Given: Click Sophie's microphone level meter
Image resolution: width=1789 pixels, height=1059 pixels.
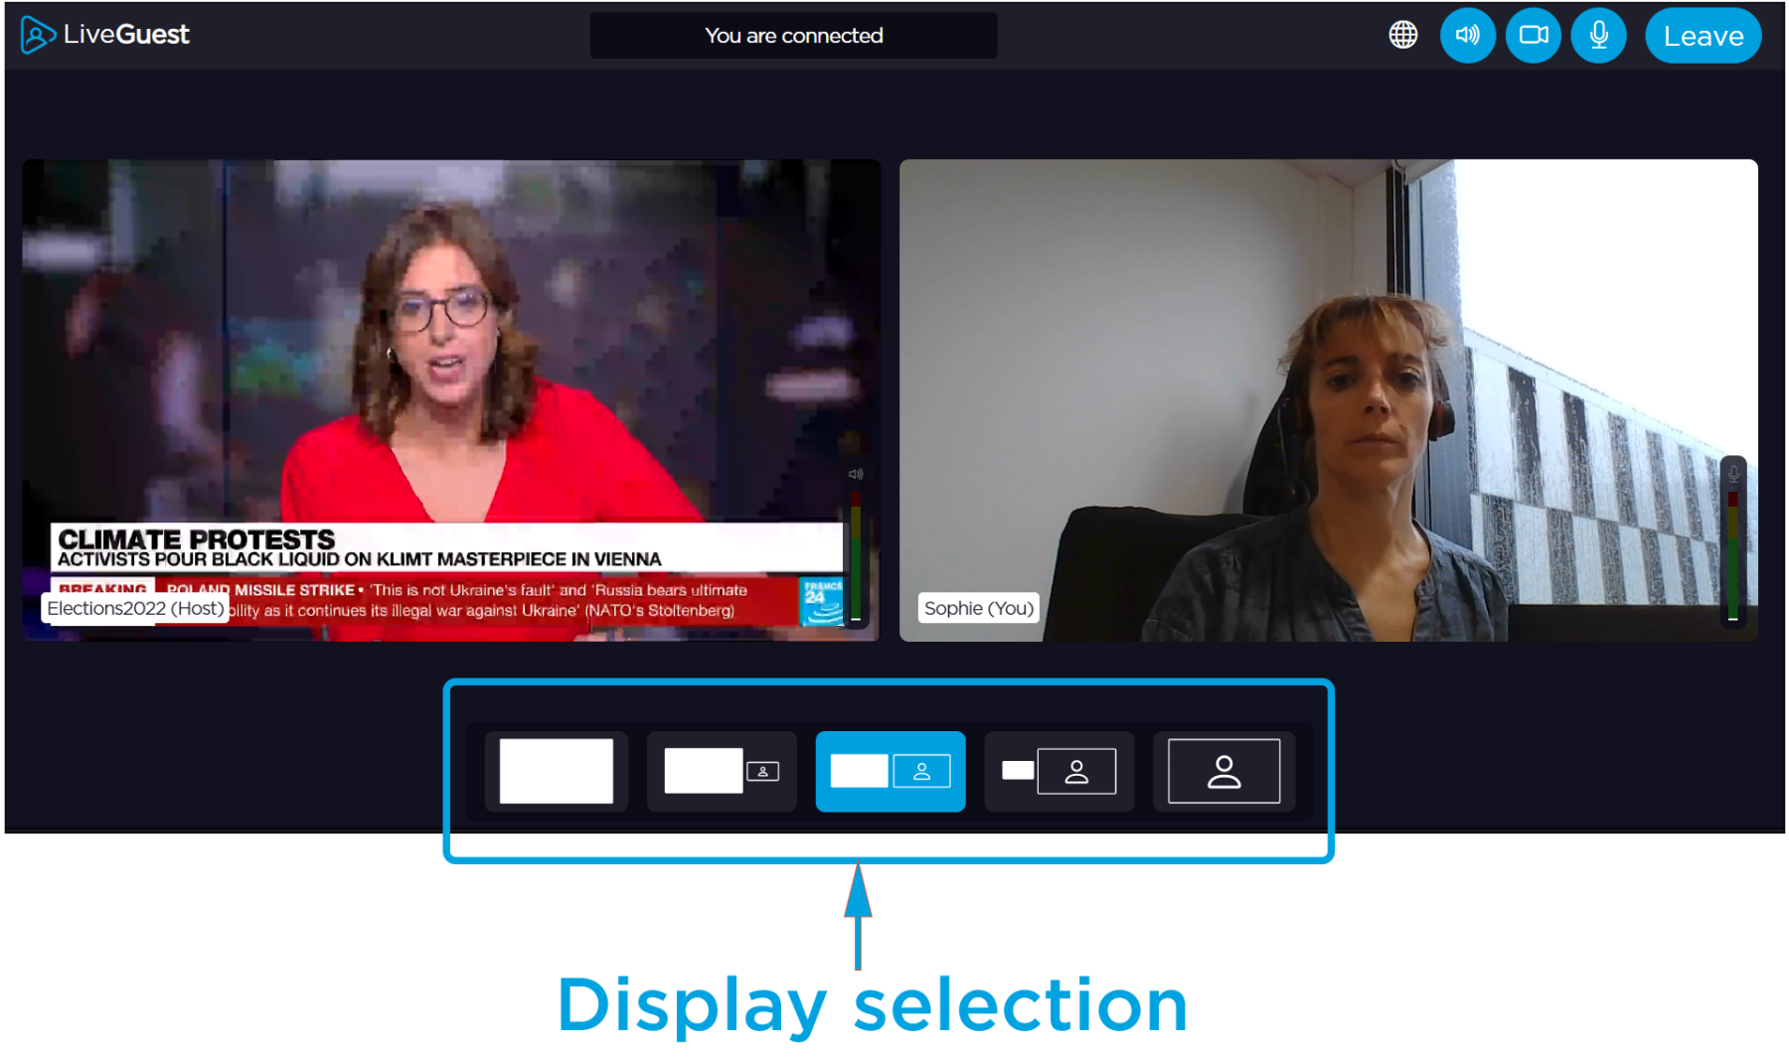Looking at the screenshot, I should tap(1732, 556).
